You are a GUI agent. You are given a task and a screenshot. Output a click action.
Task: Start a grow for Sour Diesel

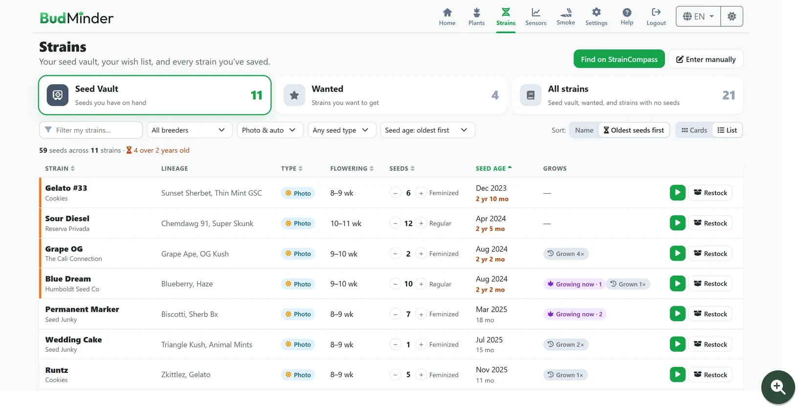[x=677, y=223]
